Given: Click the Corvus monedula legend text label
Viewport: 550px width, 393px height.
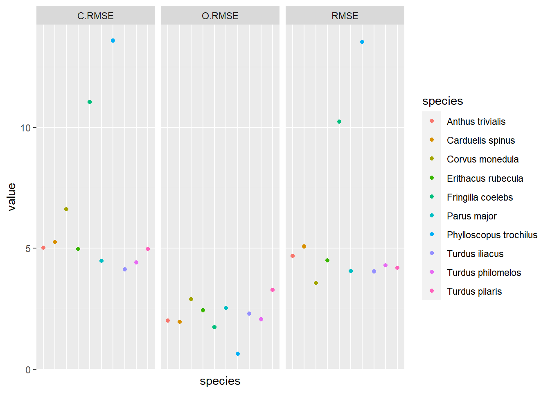Looking at the screenshot, I should click(482, 159).
